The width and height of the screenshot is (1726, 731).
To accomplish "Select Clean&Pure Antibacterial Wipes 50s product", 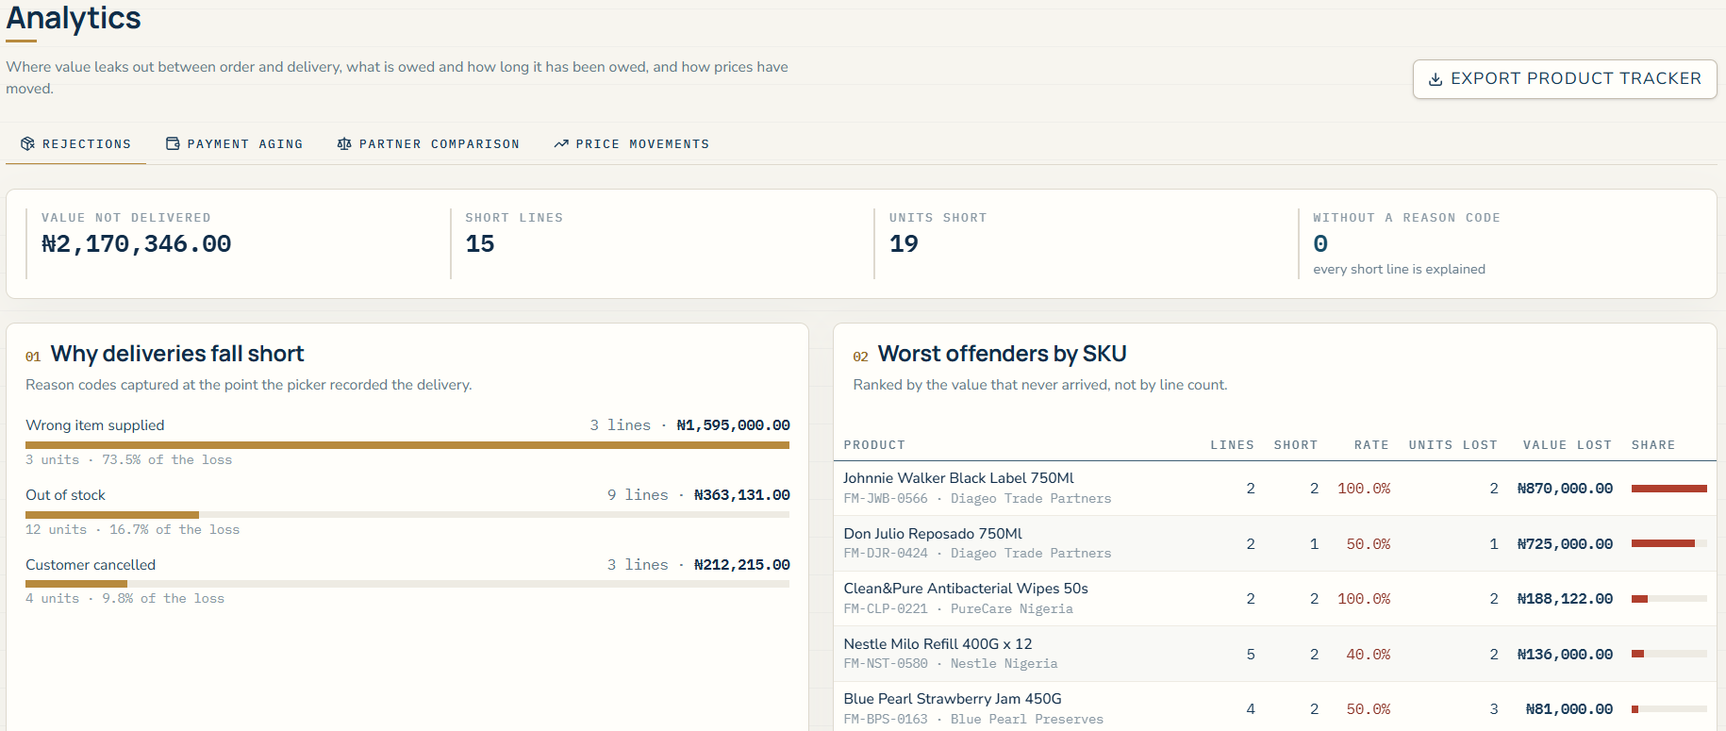I will pos(966,589).
